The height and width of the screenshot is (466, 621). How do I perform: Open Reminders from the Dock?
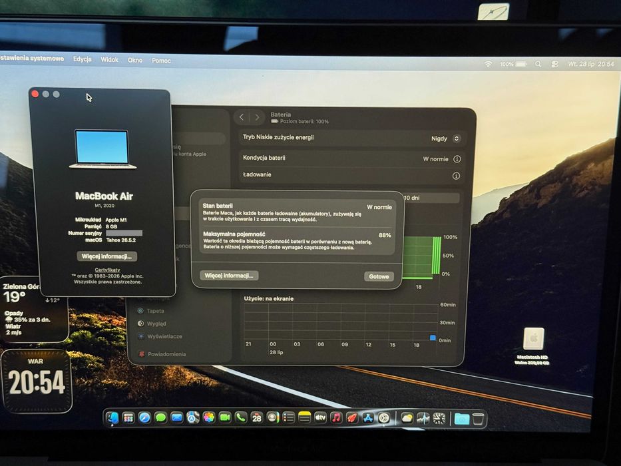click(289, 417)
